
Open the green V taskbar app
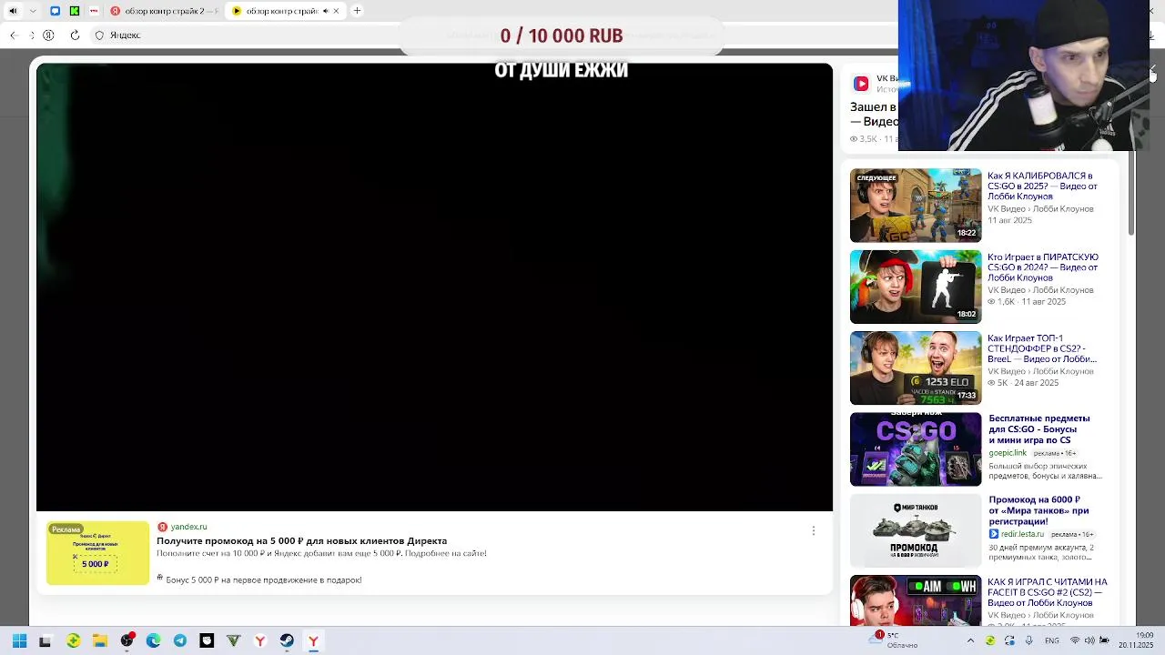tap(233, 641)
